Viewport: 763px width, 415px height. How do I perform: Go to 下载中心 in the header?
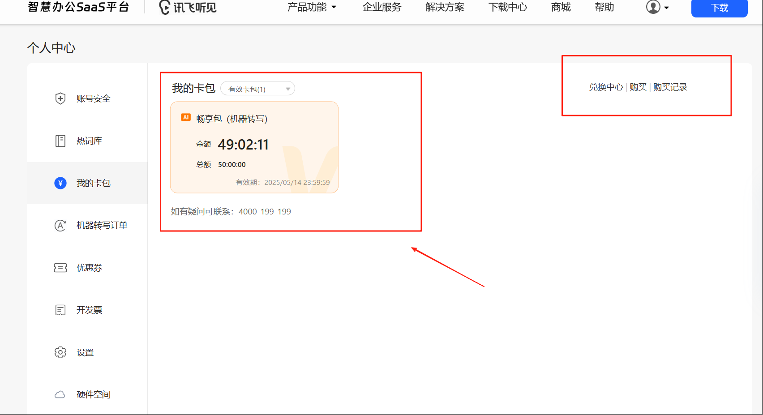click(508, 7)
